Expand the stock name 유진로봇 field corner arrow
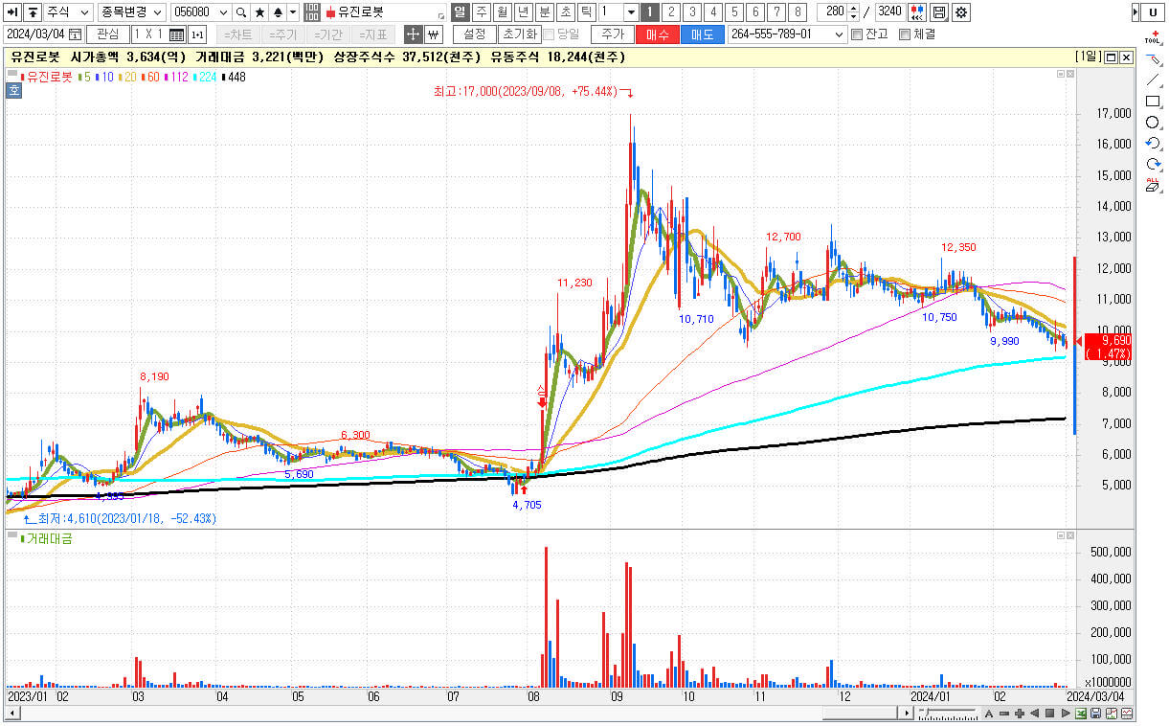The image size is (1169, 726). coord(441,16)
